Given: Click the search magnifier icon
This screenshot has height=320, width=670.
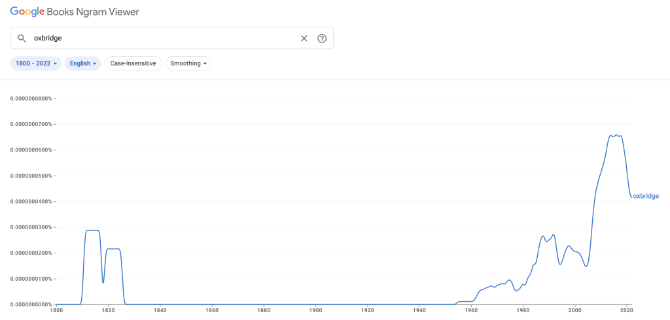Looking at the screenshot, I should point(22,38).
